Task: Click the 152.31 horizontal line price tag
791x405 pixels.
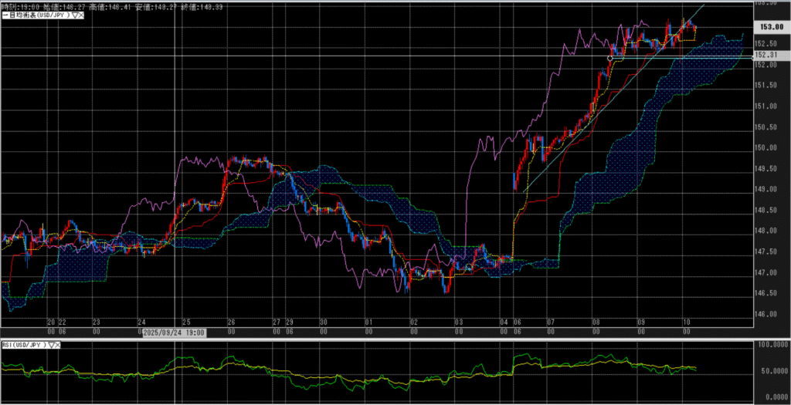Action: [766, 56]
